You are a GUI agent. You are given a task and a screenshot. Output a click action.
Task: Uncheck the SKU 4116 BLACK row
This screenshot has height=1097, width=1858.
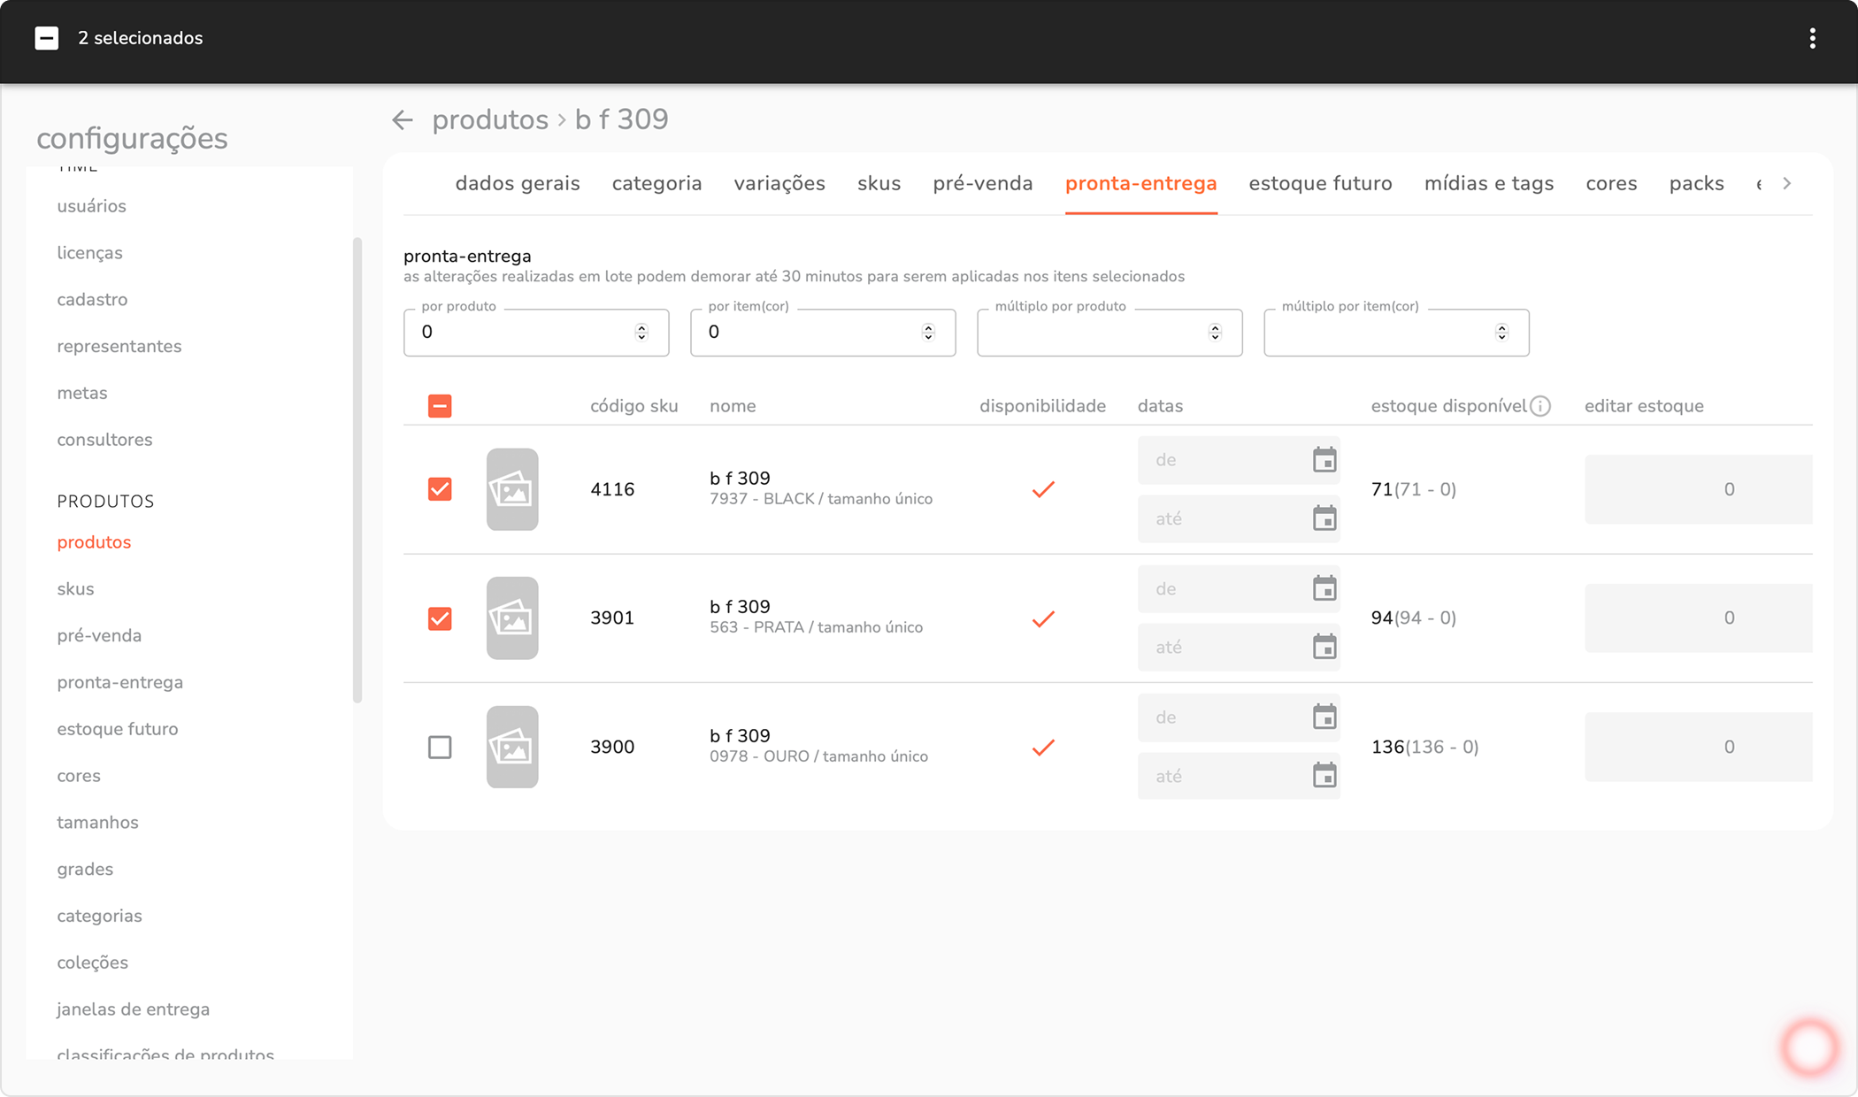coord(440,489)
